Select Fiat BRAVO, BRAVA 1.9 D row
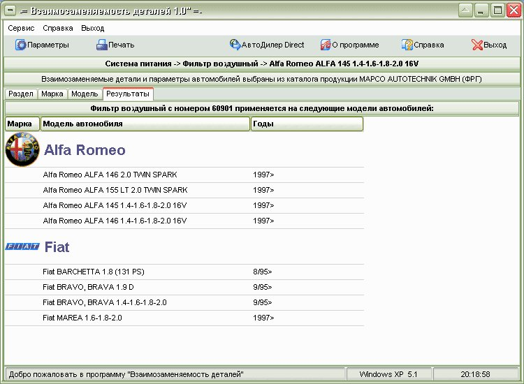 (x=184, y=287)
